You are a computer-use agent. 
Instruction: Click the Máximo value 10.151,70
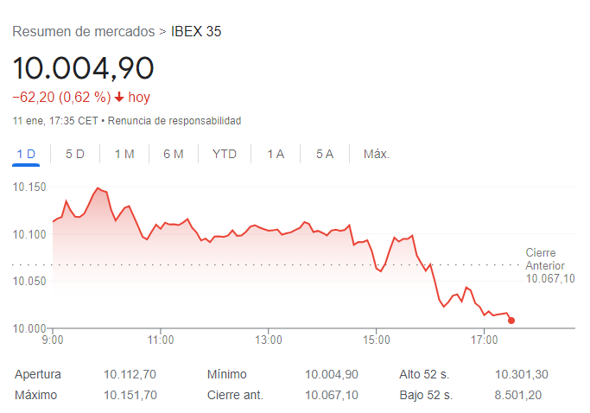click(130, 395)
